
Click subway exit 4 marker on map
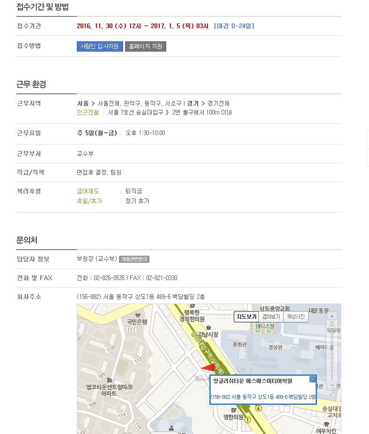coord(258,408)
